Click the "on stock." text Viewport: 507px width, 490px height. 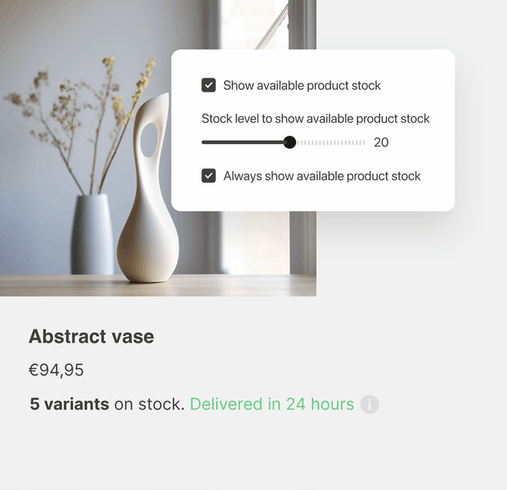[x=149, y=404]
